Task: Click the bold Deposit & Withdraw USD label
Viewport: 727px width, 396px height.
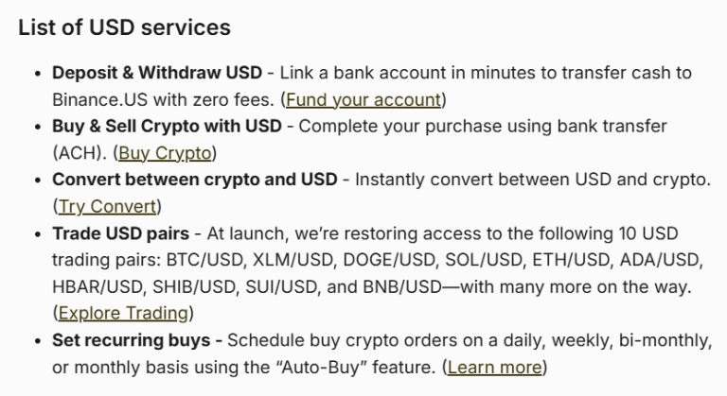Action: pyautogui.click(x=157, y=73)
